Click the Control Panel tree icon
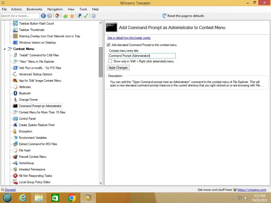The image size is (271, 203). pyautogui.click(x=15, y=119)
